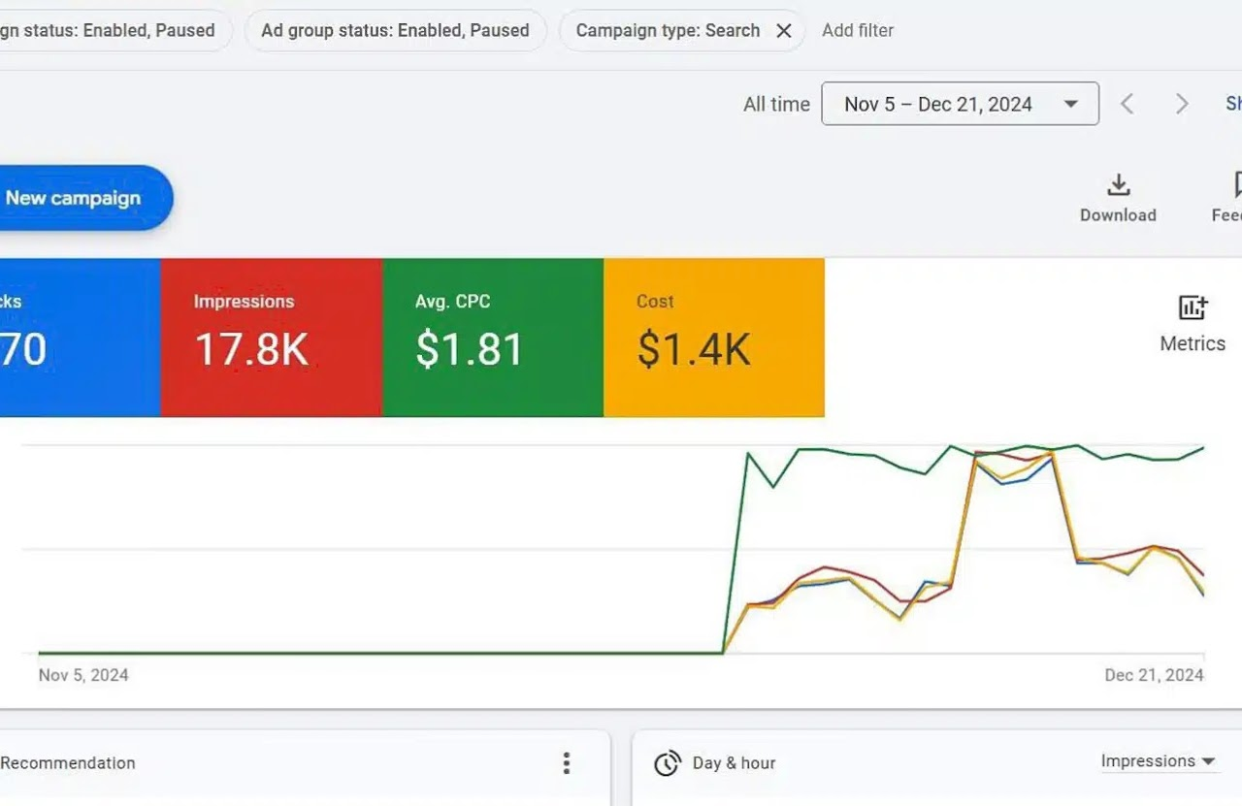Select the green Avg. CPC tile
This screenshot has height=806, width=1242.
pyautogui.click(x=493, y=337)
